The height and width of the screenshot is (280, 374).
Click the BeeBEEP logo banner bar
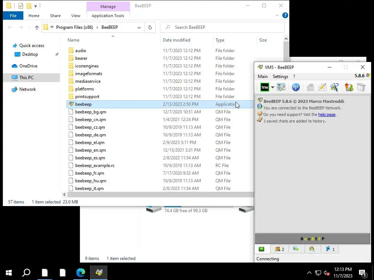coord(313,238)
